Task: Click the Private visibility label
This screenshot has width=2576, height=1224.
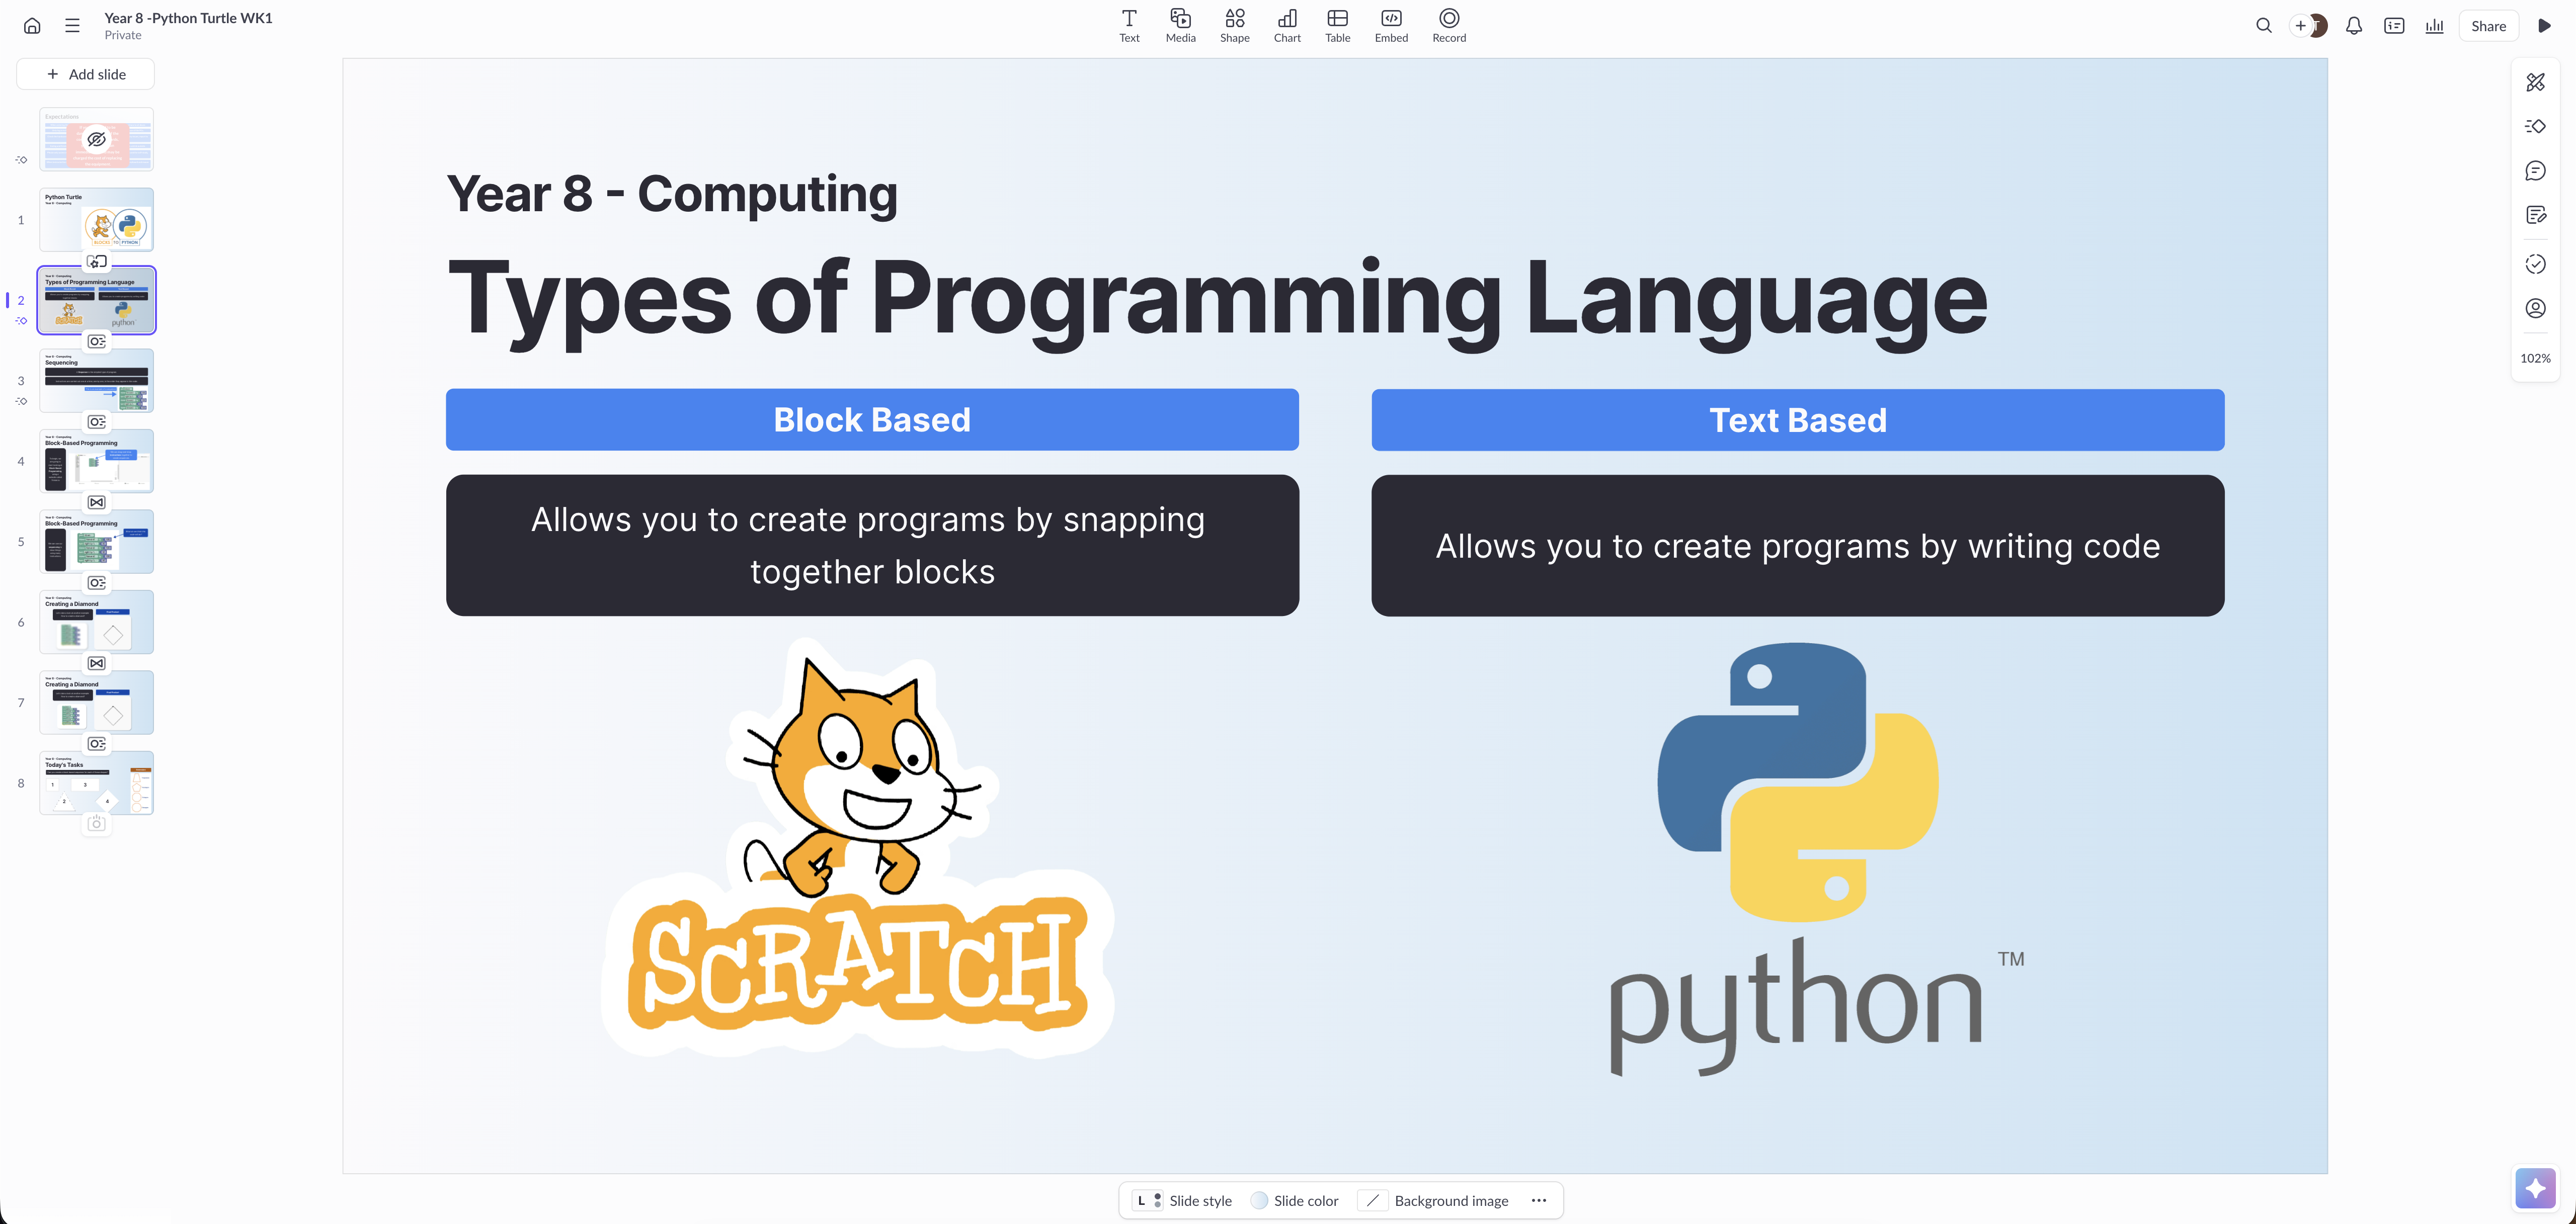Action: click(123, 35)
